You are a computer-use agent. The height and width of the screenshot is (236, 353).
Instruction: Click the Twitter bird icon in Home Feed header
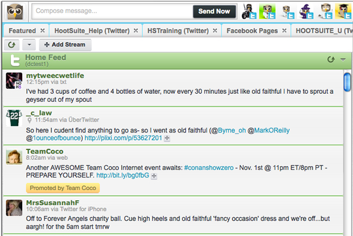point(15,60)
